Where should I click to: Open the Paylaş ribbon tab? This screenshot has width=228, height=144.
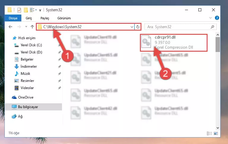click(x=45, y=18)
